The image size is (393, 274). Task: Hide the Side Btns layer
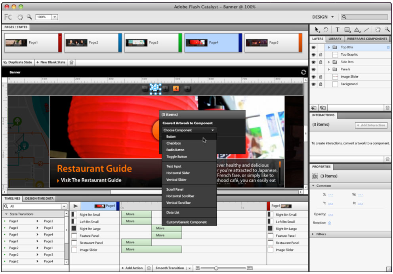313,62
